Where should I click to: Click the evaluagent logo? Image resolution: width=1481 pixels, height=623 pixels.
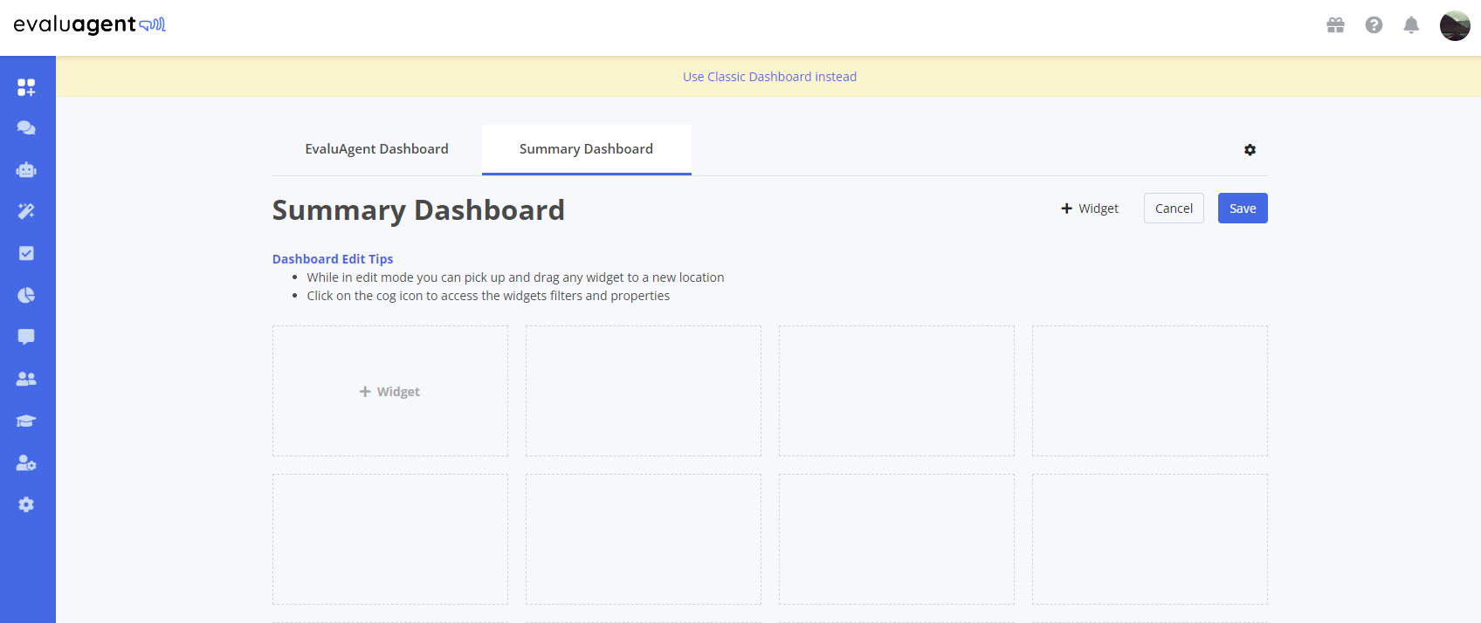[89, 24]
